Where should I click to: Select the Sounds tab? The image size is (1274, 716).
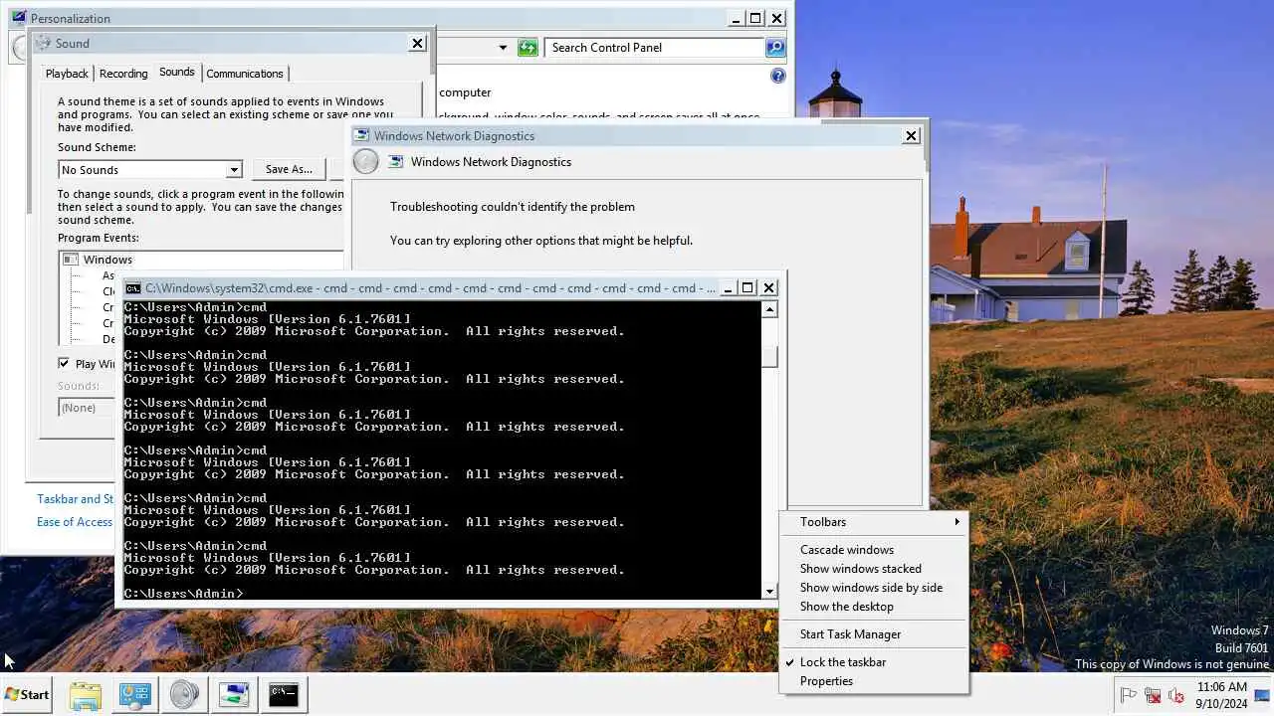coord(177,72)
